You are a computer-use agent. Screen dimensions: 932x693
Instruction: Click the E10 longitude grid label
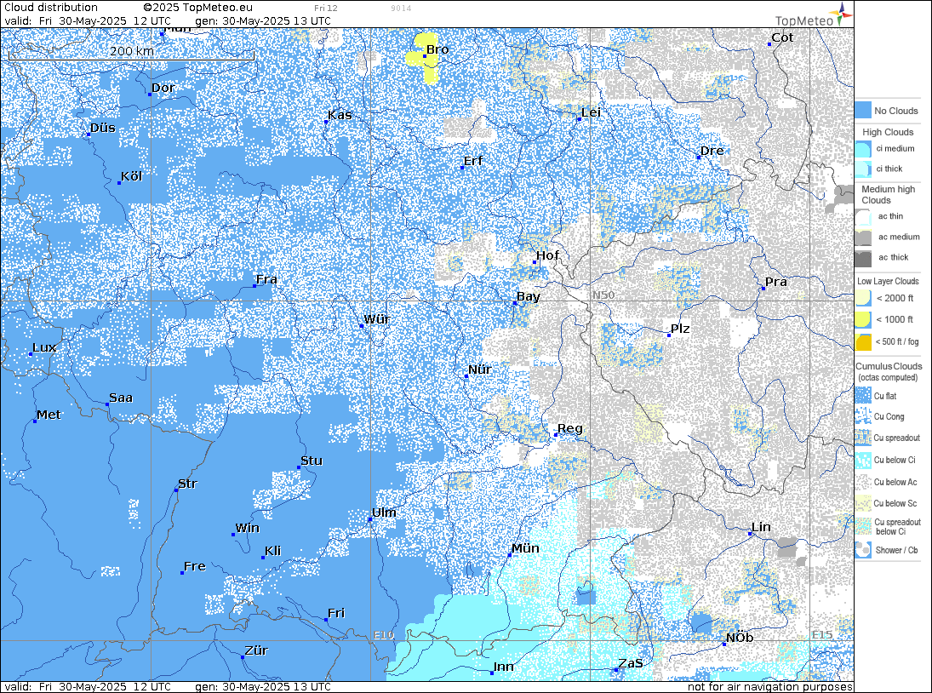click(x=384, y=635)
